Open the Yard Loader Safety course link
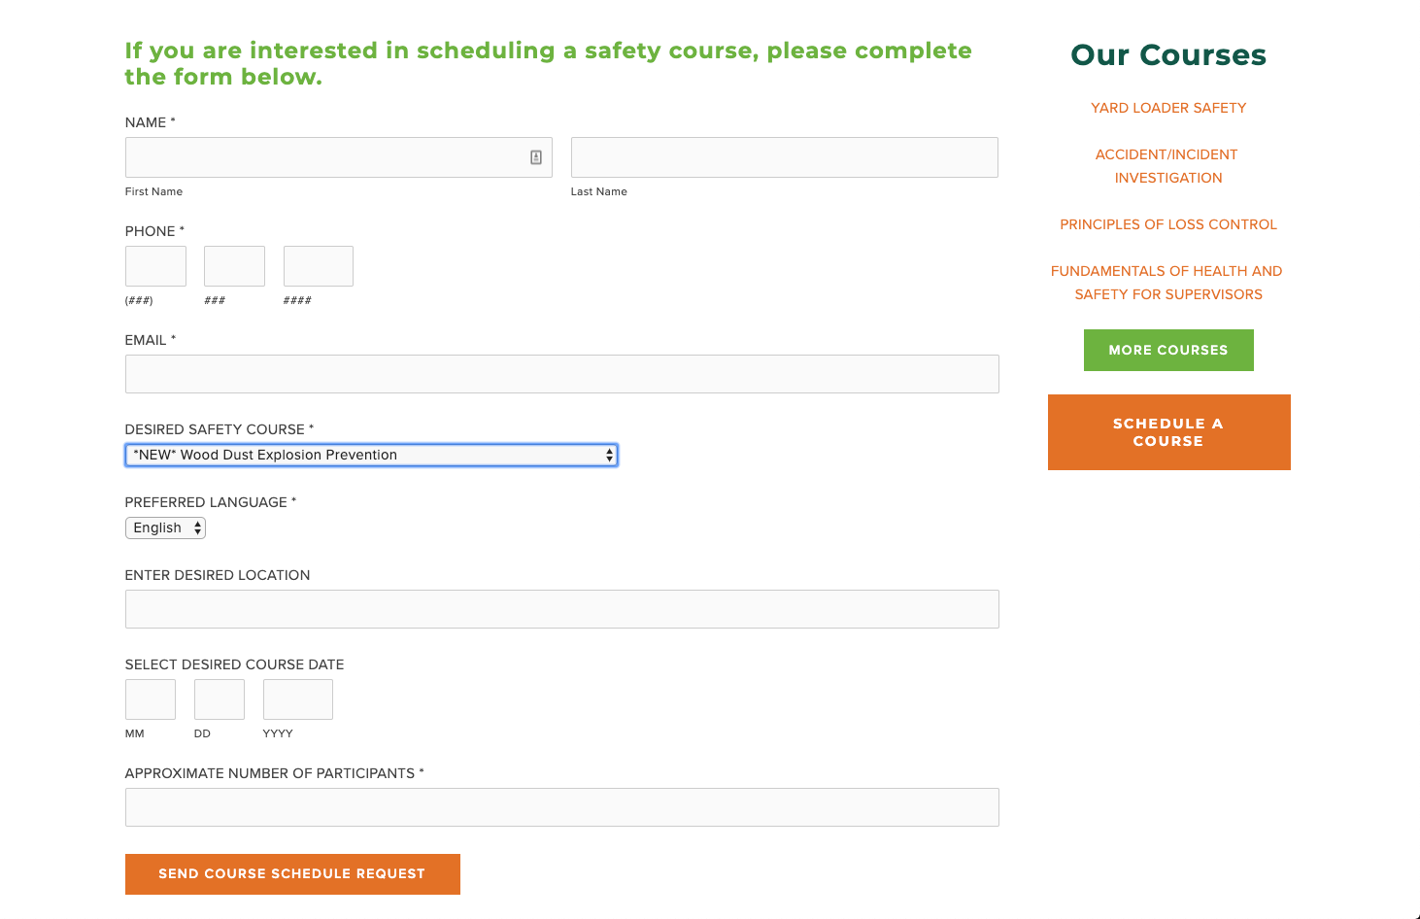The width and height of the screenshot is (1420, 919). (x=1168, y=108)
